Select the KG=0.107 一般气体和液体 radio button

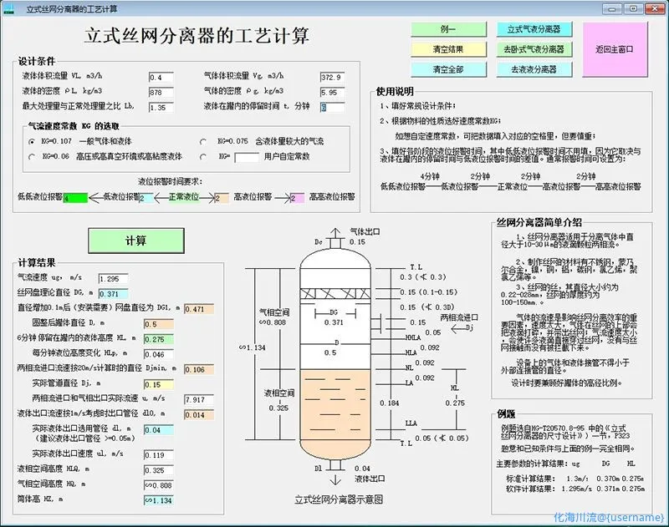pyautogui.click(x=32, y=141)
